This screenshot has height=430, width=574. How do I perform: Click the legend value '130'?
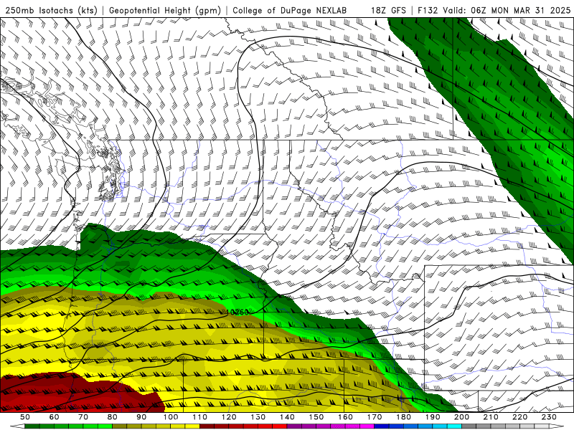click(258, 417)
